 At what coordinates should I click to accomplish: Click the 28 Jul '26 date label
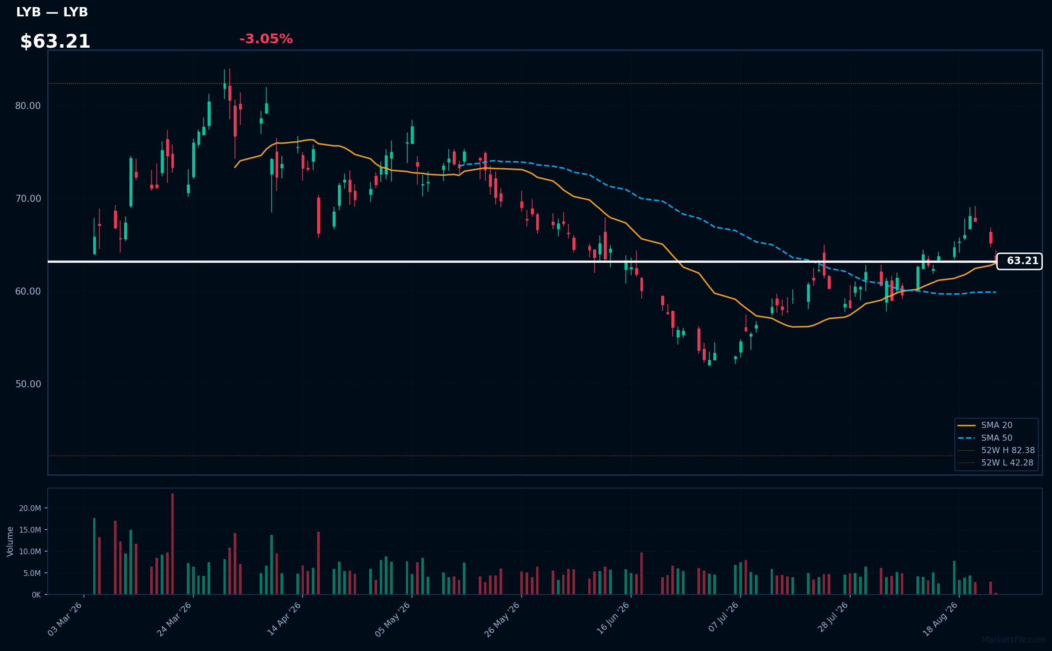coord(833,617)
